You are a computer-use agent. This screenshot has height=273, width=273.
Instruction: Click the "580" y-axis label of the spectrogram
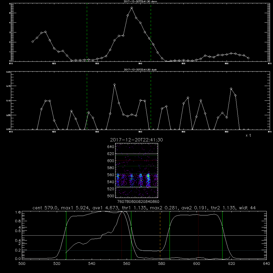[111, 168]
